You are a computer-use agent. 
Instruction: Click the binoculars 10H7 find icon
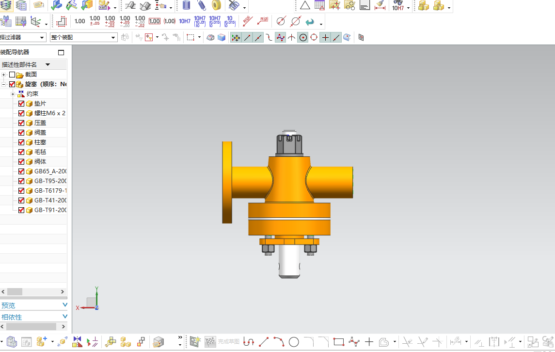[398, 5]
